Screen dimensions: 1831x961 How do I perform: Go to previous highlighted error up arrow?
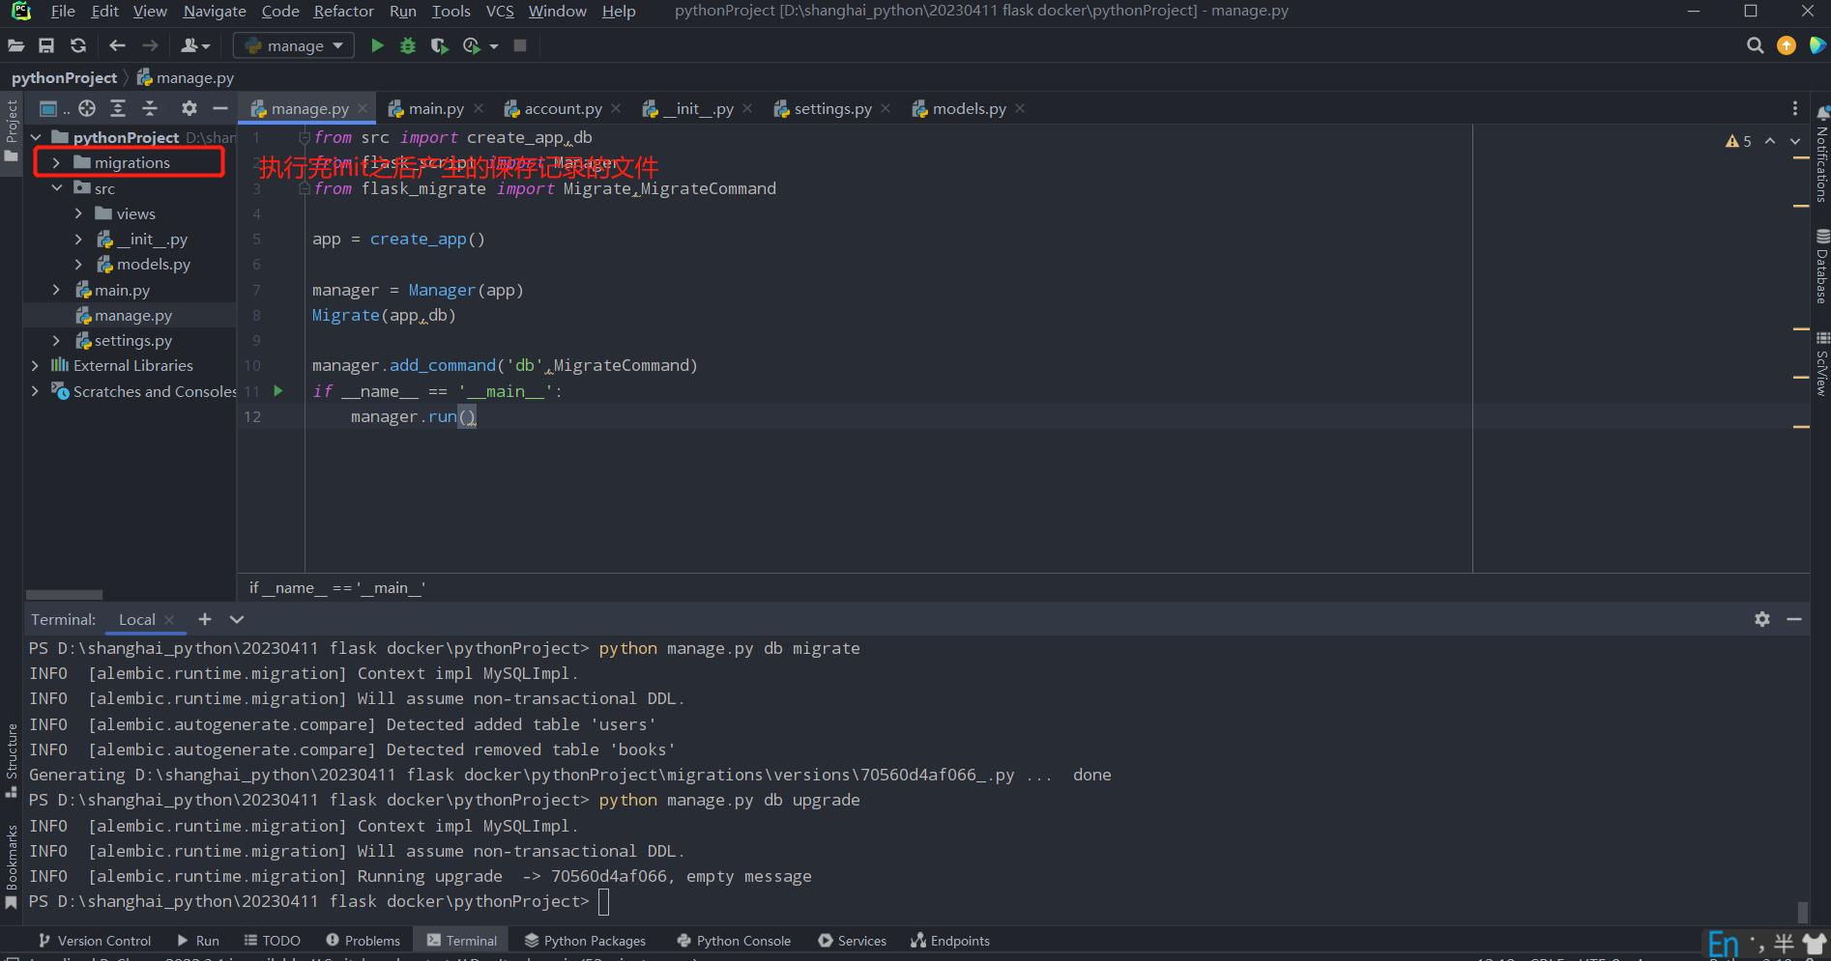(x=1770, y=141)
